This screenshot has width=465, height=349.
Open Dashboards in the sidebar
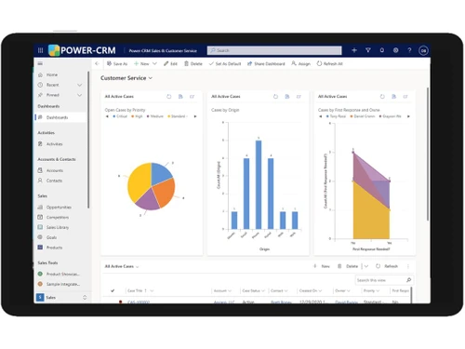click(x=60, y=117)
